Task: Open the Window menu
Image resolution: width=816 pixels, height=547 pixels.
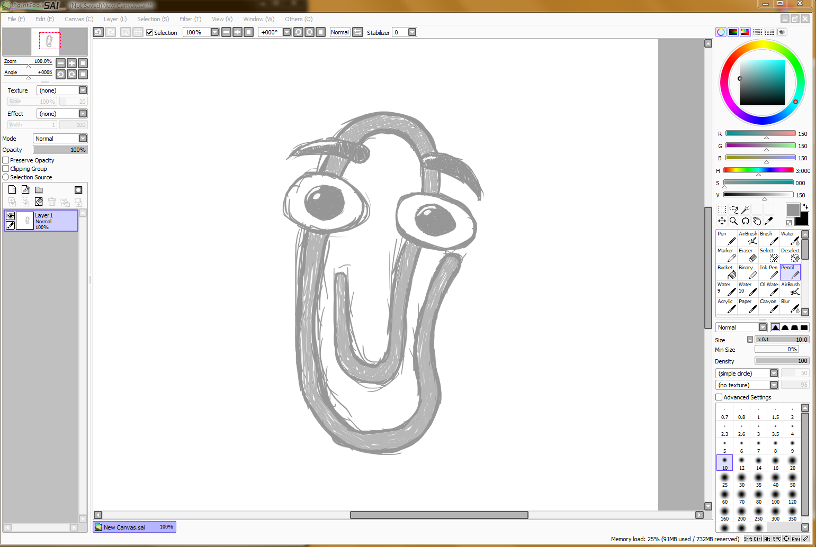Action: click(x=258, y=19)
